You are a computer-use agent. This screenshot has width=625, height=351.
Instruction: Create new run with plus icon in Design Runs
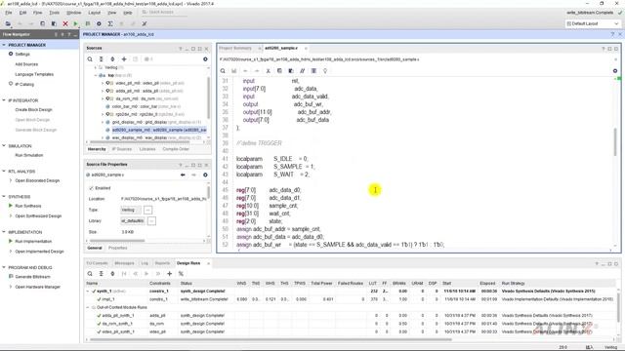click(169, 274)
